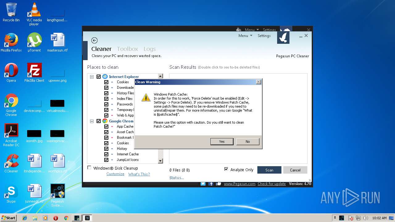Click No in Clean Warning dialog

(248, 142)
